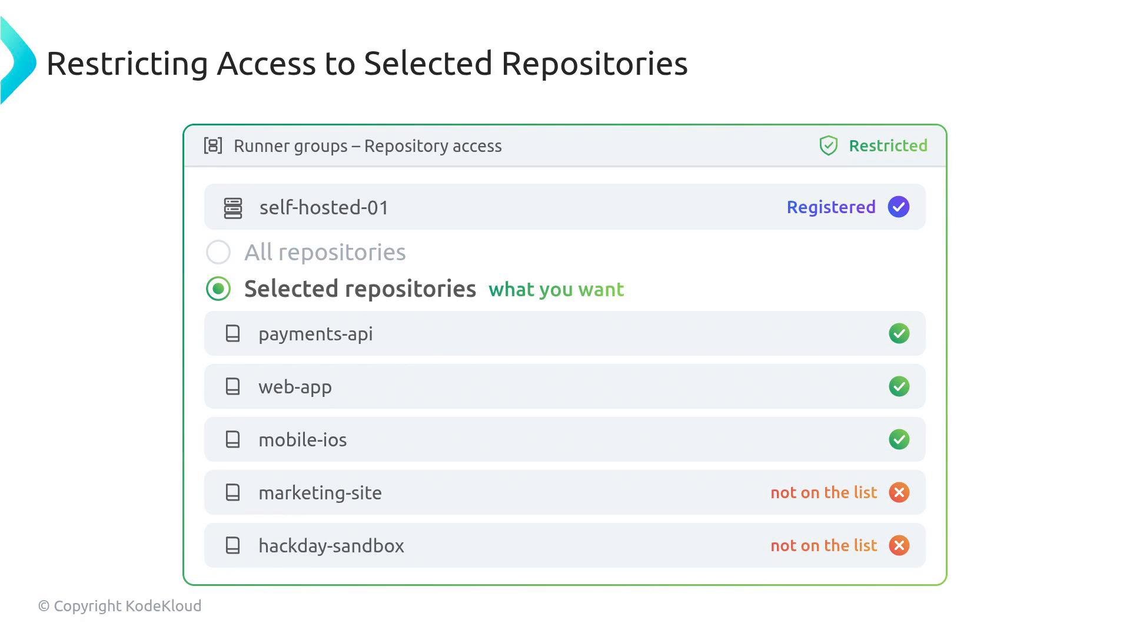Click the repository icon next to hackday-sandbox

(233, 545)
